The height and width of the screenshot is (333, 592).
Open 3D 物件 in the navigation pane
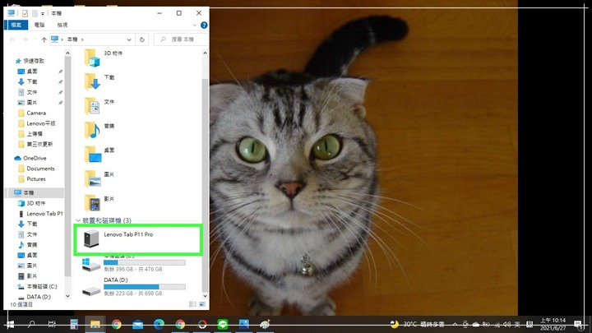[36, 203]
